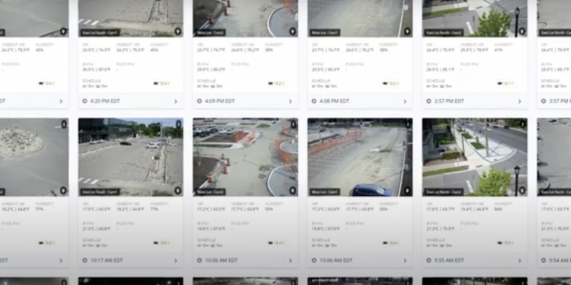Click clock icon beside 9:55 AM EDT
Image resolution: width=571 pixels, height=285 pixels.
429,260
